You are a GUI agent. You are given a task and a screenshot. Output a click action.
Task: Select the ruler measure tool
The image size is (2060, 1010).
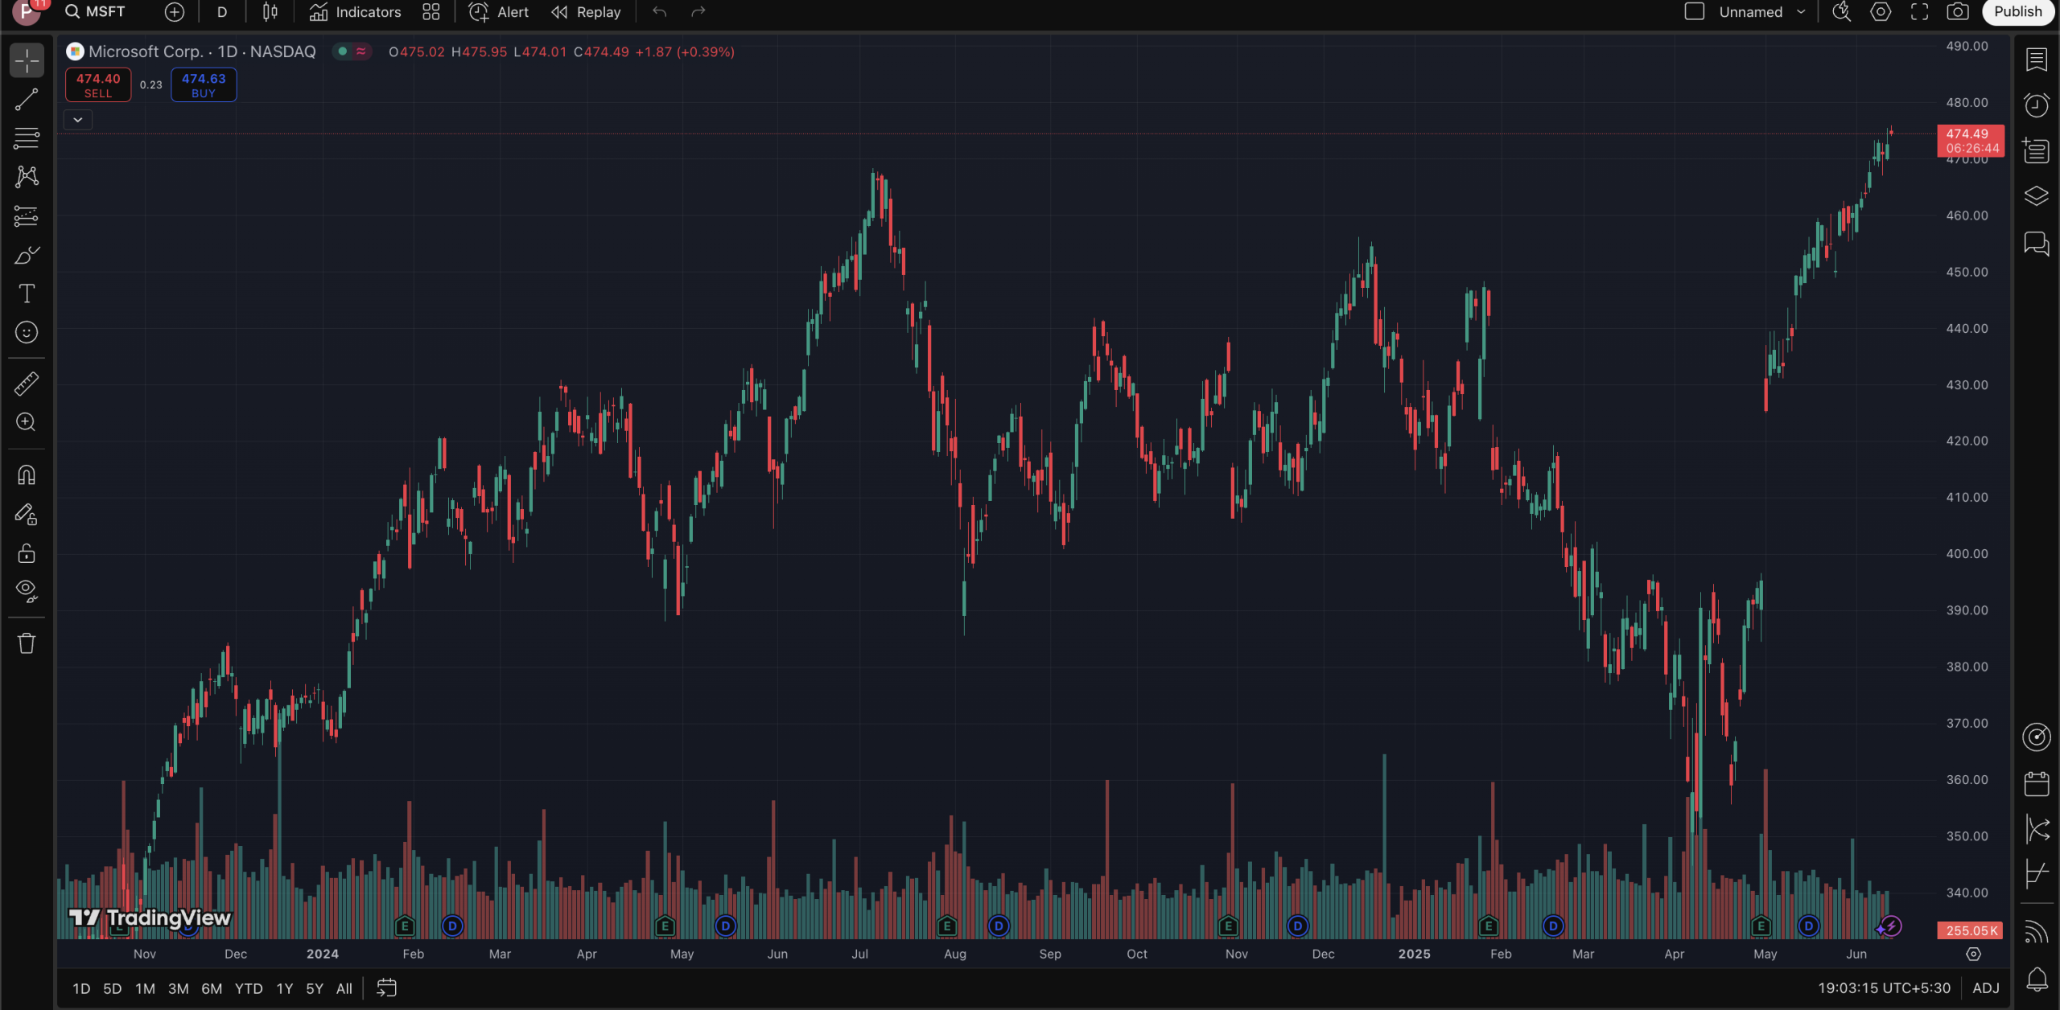(27, 384)
